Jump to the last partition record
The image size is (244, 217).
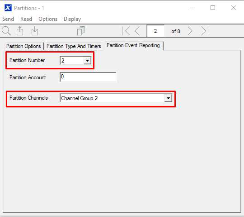tap(205, 31)
